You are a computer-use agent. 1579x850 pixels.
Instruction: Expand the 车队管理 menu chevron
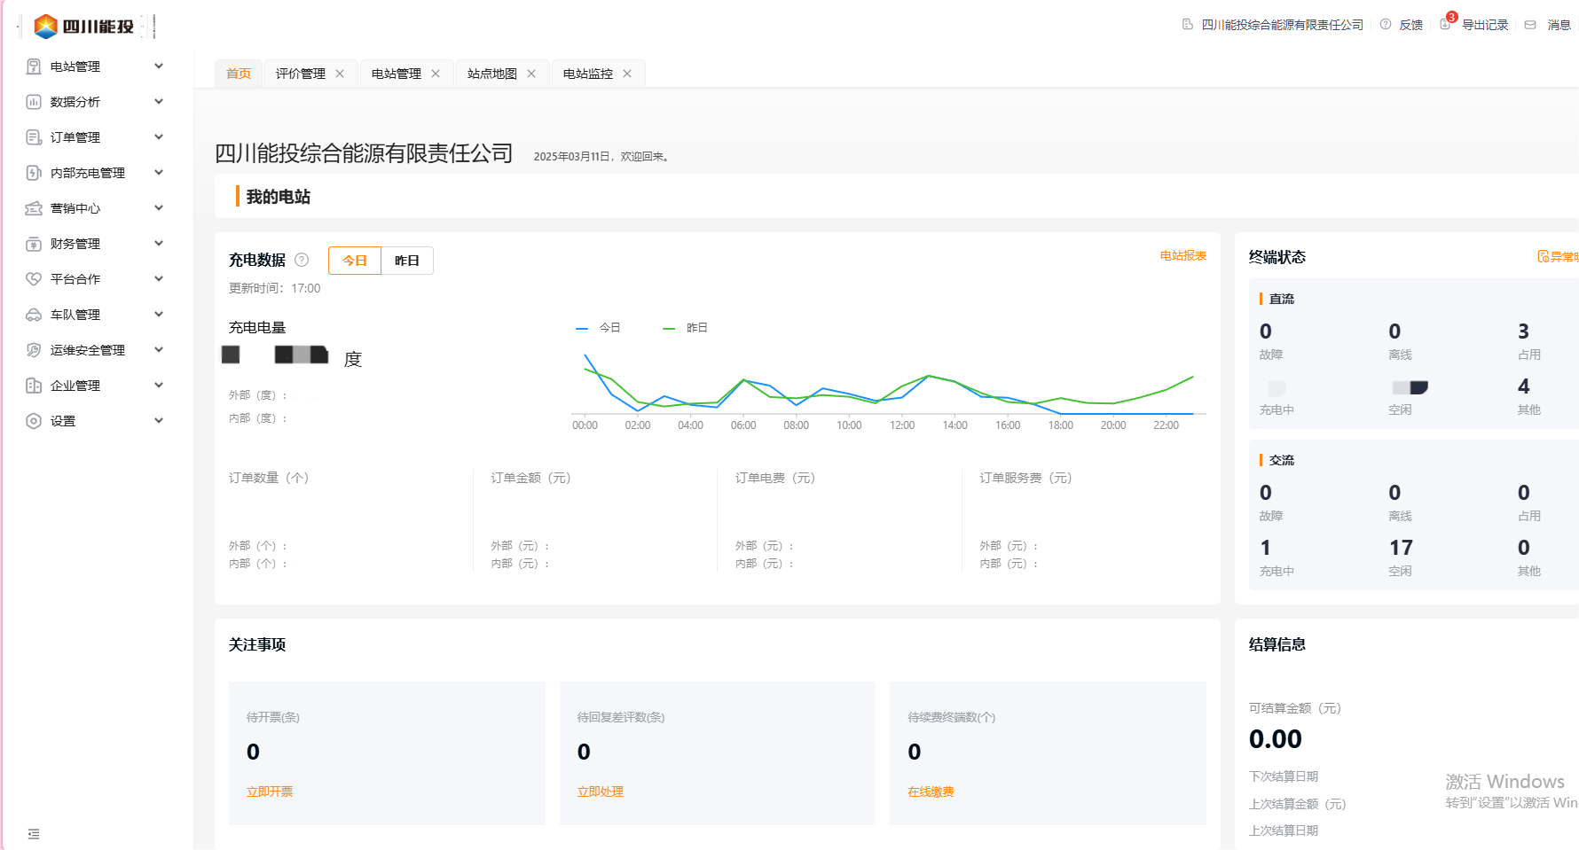159,314
